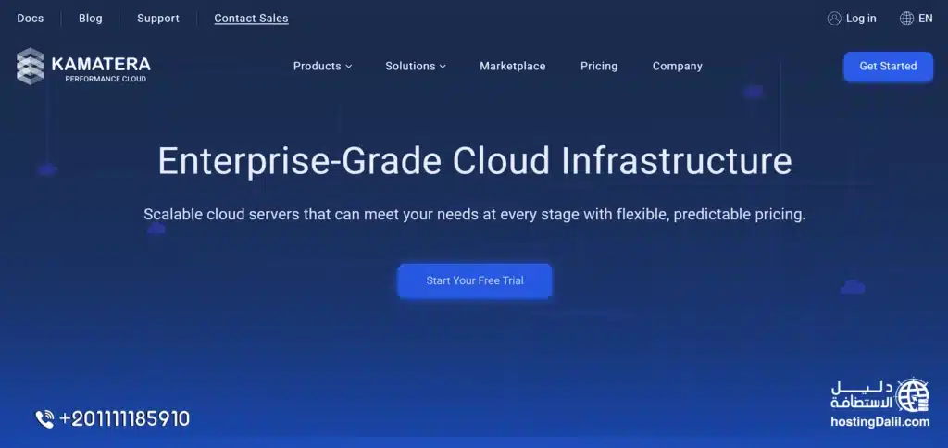Click the hostingDalil.com watermark text

click(879, 422)
